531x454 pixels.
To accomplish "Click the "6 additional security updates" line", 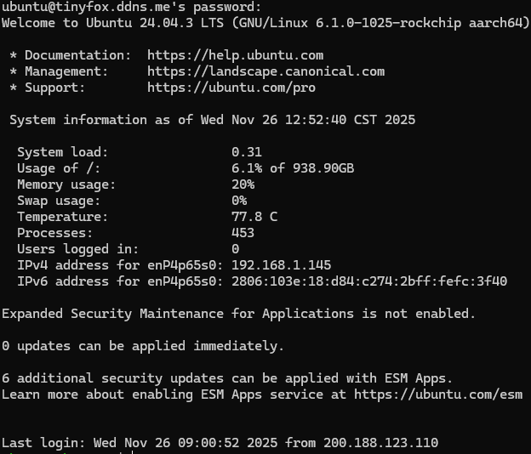I will click(x=227, y=378).
